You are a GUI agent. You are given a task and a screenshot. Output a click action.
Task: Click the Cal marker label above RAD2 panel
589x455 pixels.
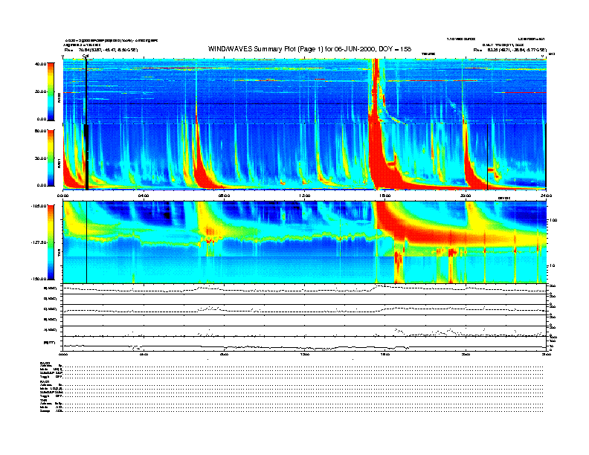tap(86, 56)
